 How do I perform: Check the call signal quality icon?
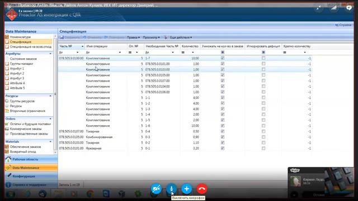click(x=334, y=8)
